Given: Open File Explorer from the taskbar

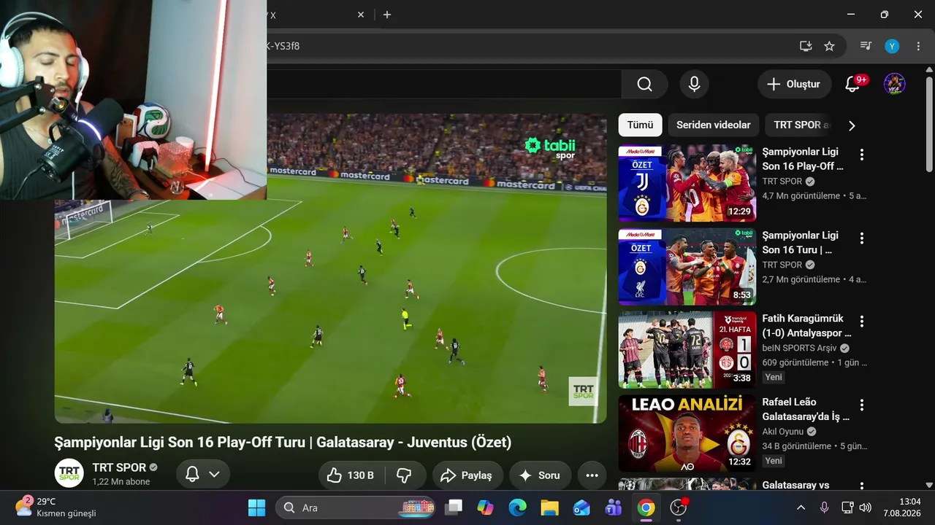Looking at the screenshot, I should [x=549, y=507].
